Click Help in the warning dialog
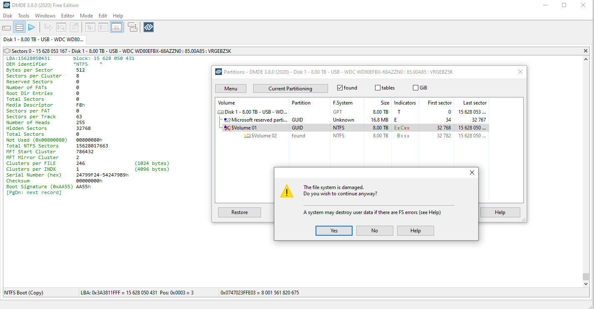594x309 pixels. tap(415, 231)
